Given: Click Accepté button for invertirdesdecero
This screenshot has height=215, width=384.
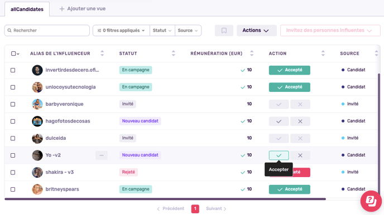Looking at the screenshot, I should coord(290,70).
